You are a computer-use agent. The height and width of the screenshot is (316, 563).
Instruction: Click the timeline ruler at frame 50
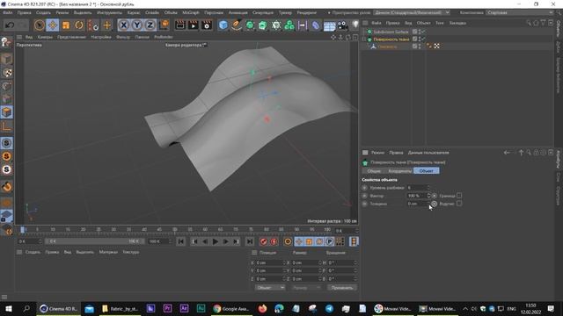coord(174,230)
